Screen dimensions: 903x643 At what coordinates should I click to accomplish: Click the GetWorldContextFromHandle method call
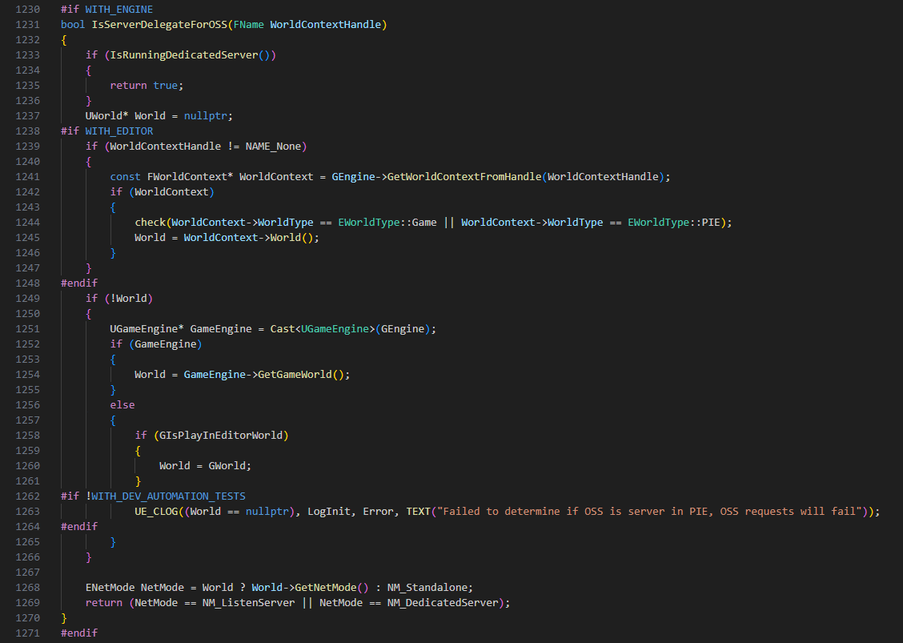[x=464, y=177]
